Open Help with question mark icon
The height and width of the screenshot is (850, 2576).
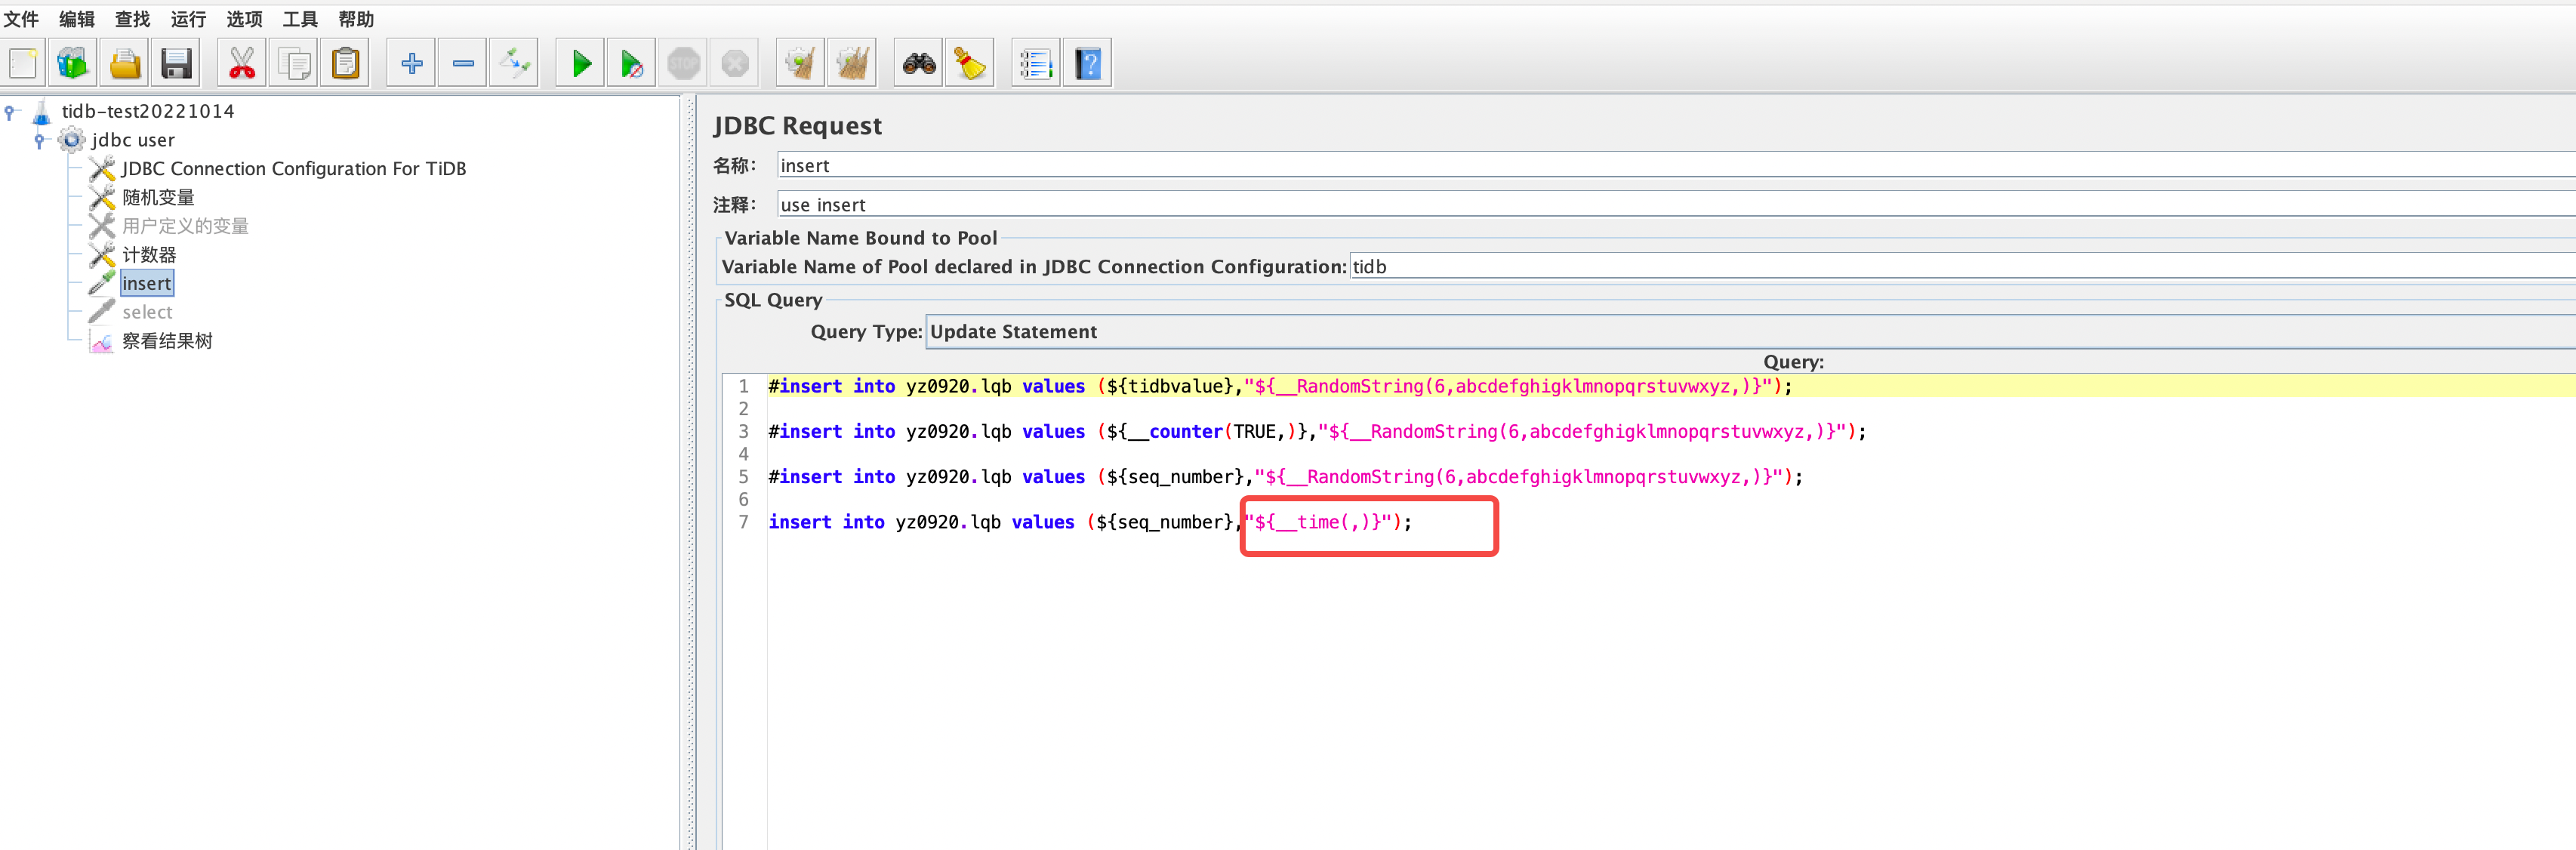pyautogui.click(x=1088, y=64)
